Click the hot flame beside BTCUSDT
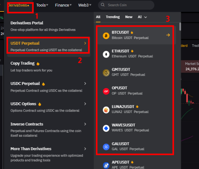The width and height of the screenshot is (199, 169). point(132,32)
